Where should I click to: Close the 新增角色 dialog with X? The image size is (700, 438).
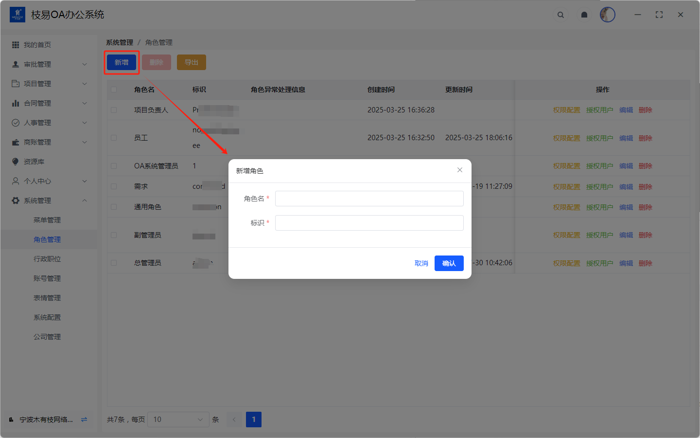[460, 170]
